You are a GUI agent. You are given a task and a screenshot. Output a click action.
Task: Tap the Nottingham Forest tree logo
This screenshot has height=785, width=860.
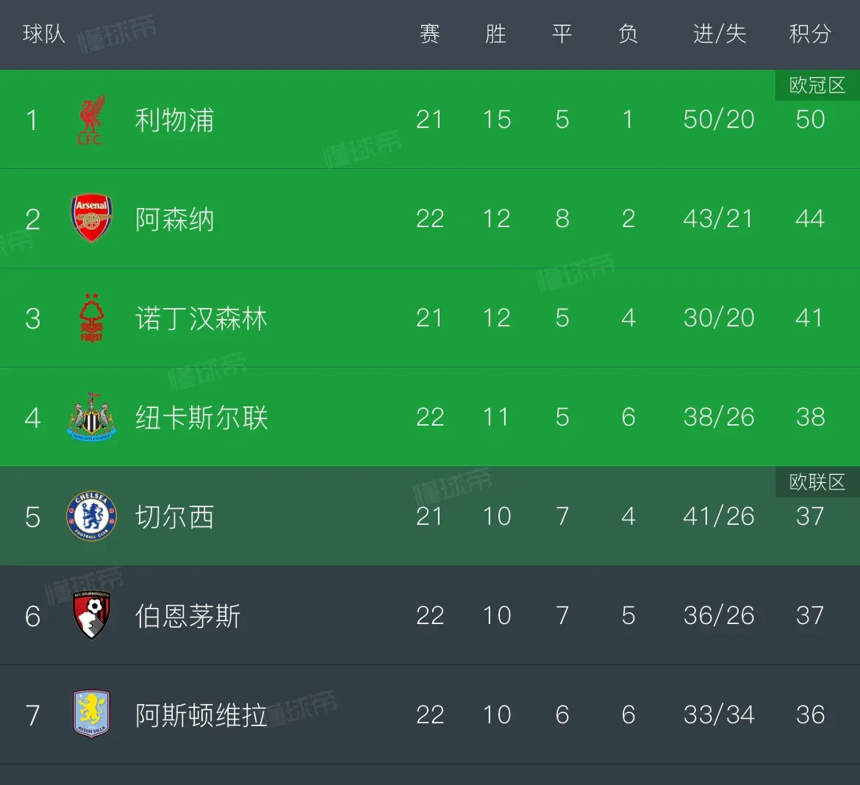91,318
